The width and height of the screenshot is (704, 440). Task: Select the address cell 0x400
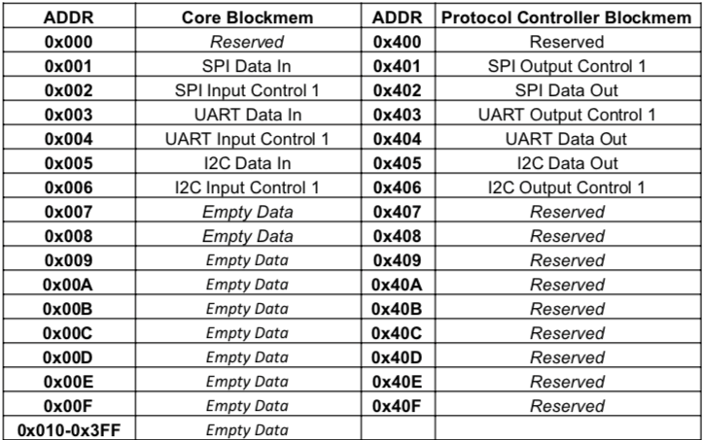(396, 43)
